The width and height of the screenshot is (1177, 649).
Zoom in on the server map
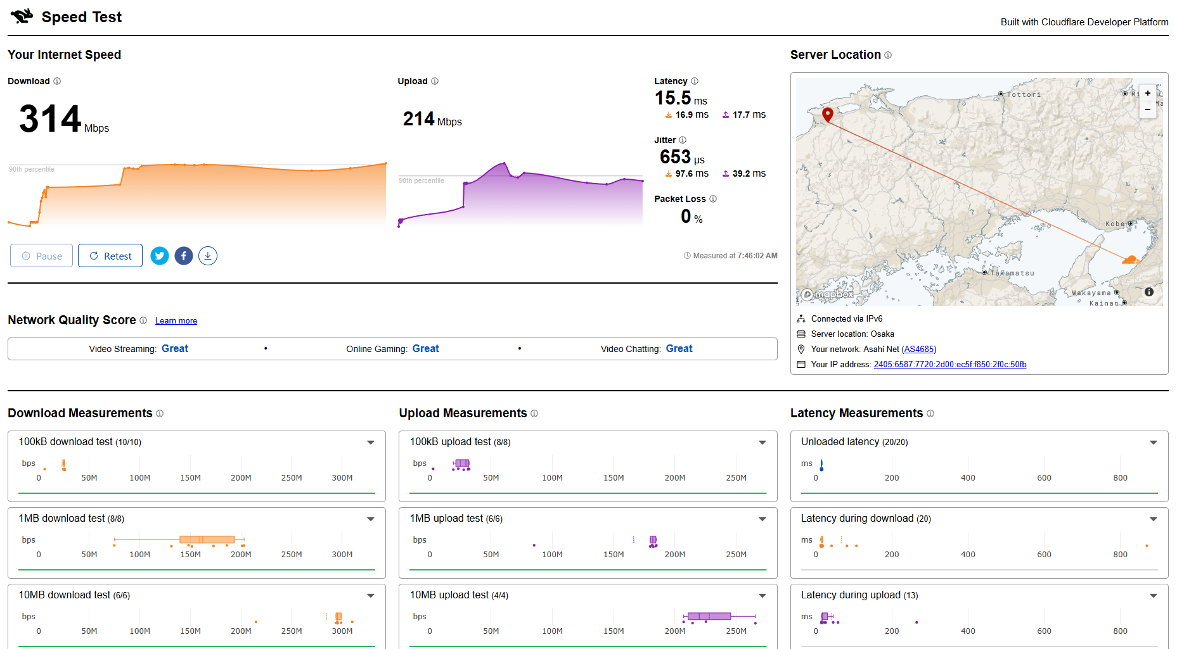(x=1148, y=93)
